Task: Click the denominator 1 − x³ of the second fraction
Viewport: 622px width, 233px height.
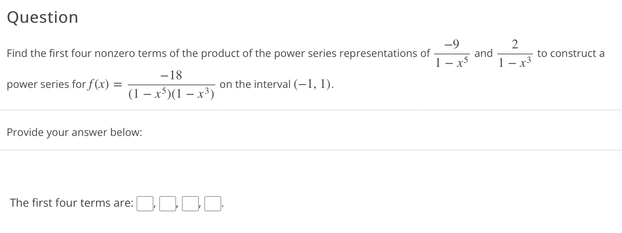Action: (515, 62)
